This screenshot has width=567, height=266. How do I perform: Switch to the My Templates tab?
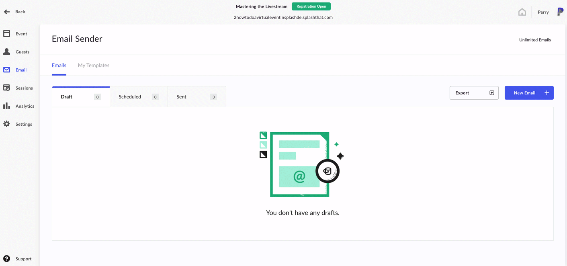point(94,65)
